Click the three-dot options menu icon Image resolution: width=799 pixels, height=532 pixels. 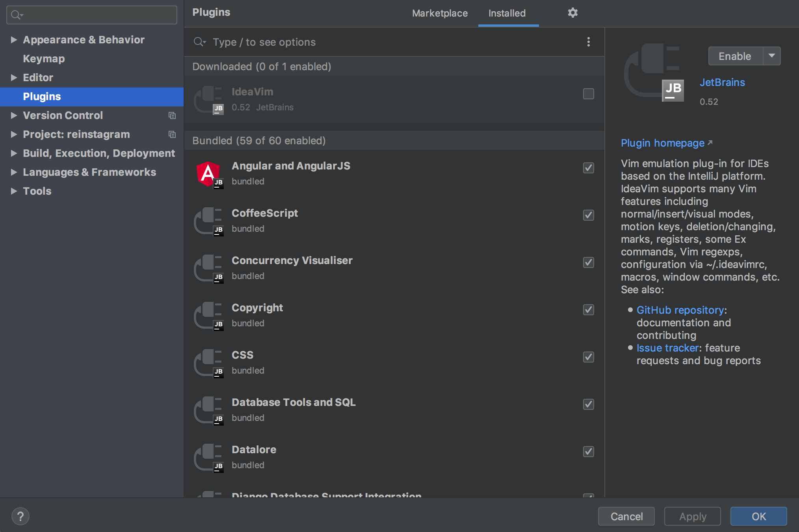(588, 42)
